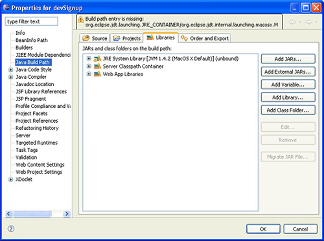Viewport: 324px width, 241px height.
Task: Click the disabled Edit... button
Action: (x=288, y=127)
